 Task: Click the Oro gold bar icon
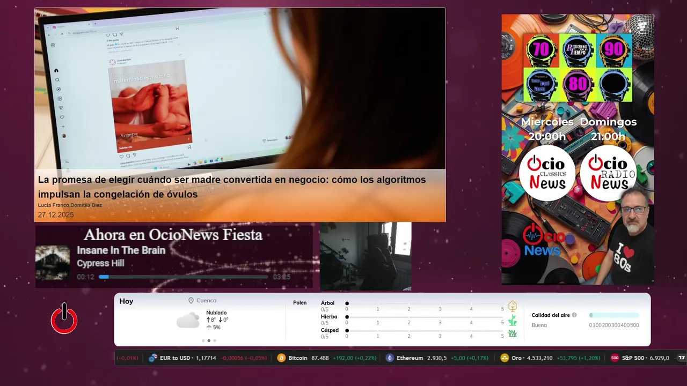505,358
